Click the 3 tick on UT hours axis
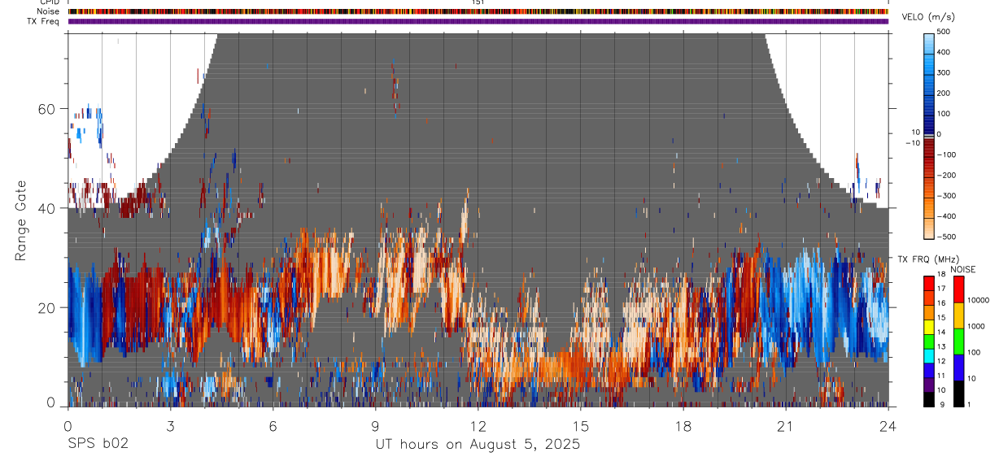 click(170, 426)
